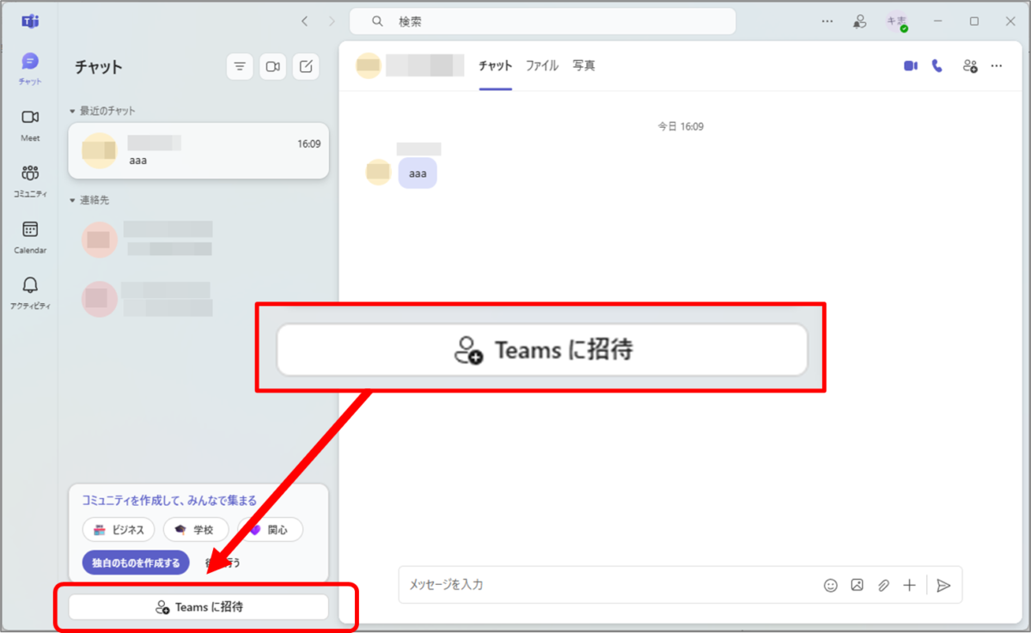This screenshot has width=1031, height=633.
Task: Choose the 関心 community type
Action: point(270,530)
